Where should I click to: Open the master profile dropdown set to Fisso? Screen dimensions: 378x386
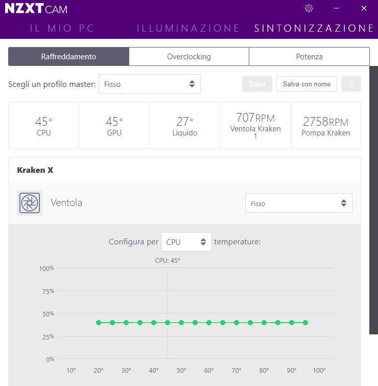[149, 84]
